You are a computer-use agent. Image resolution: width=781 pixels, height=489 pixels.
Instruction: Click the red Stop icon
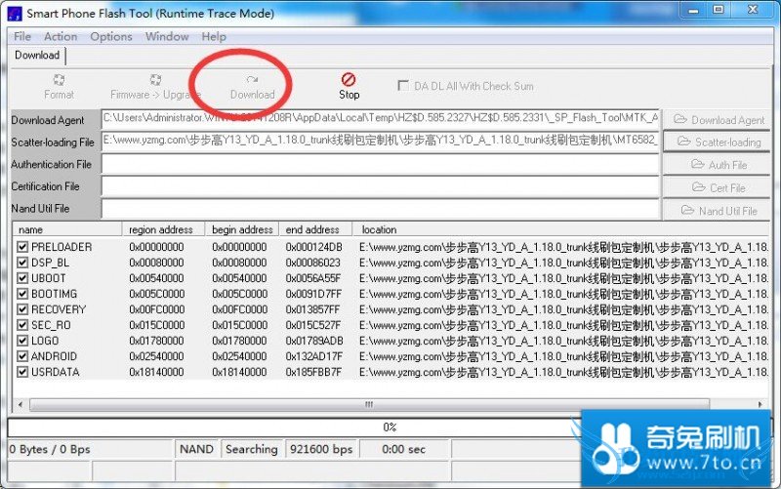tap(349, 79)
